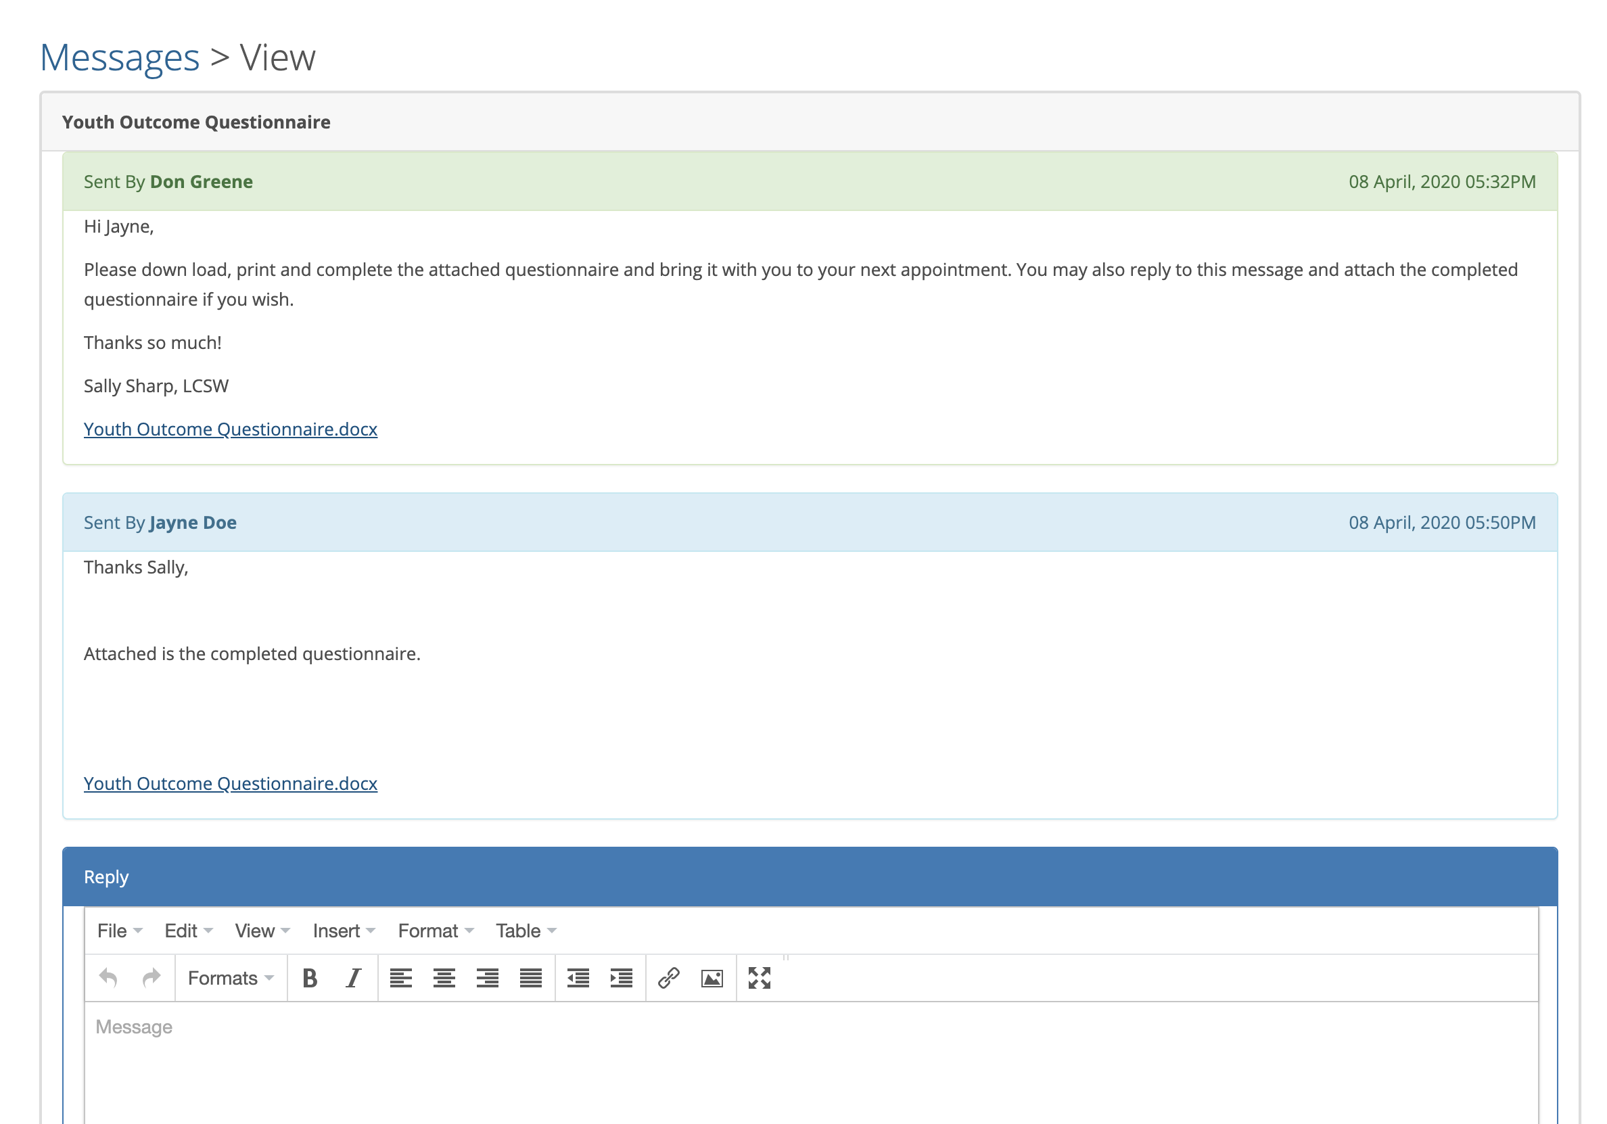
Task: Open the Formats dropdown
Action: coord(229,978)
